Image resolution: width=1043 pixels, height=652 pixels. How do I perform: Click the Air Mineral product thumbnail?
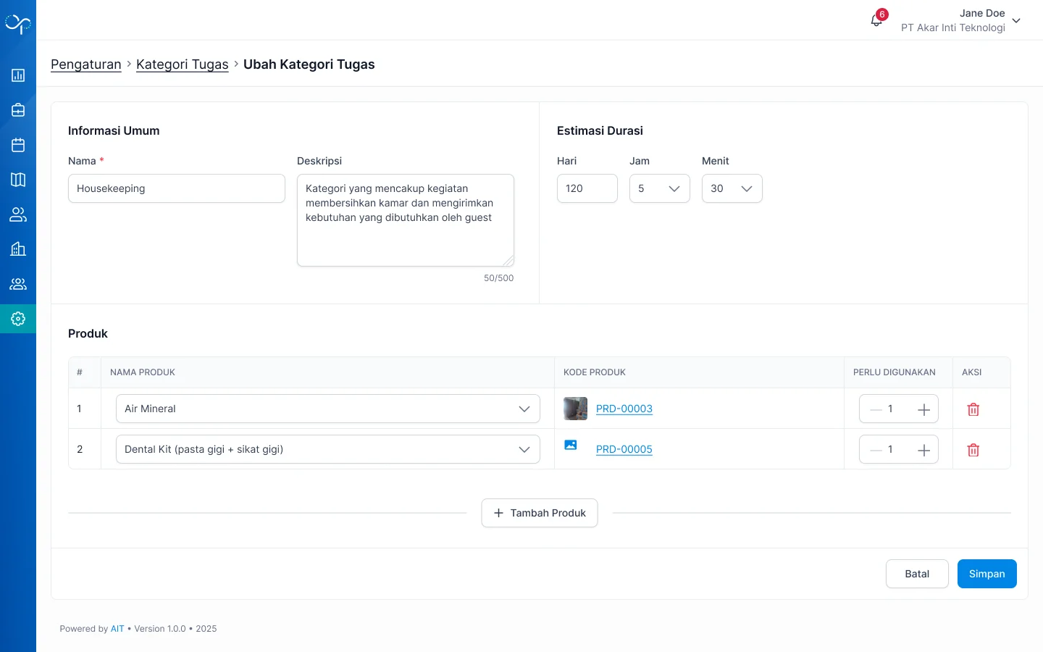576,409
